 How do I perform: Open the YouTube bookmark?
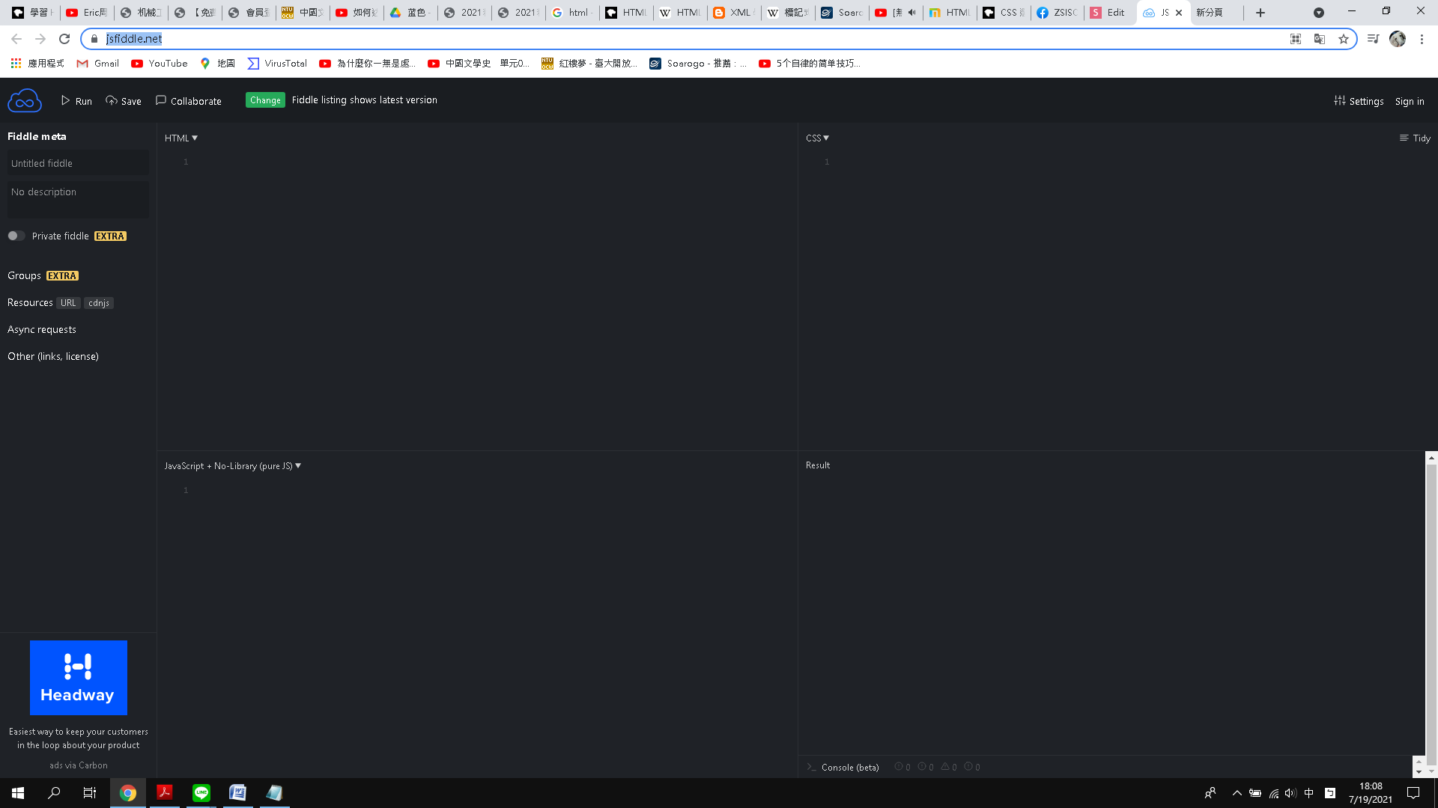(x=159, y=64)
